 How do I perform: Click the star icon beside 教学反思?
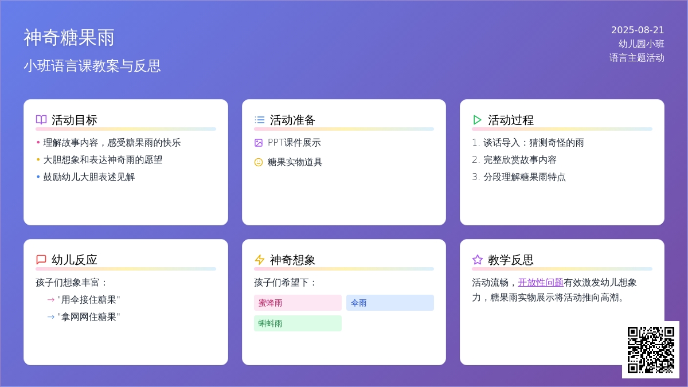(478, 260)
